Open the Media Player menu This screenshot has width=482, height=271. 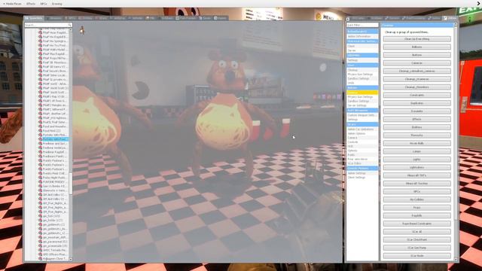pos(12,4)
